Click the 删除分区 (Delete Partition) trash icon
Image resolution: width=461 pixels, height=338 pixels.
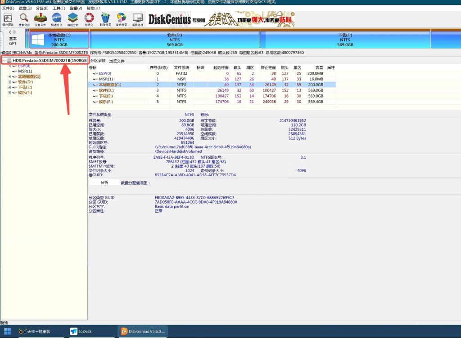(105, 19)
